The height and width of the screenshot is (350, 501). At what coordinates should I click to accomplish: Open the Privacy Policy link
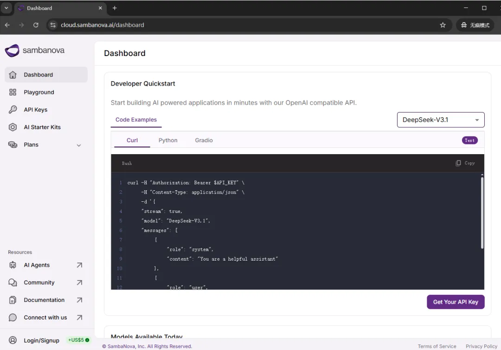pos(481,346)
